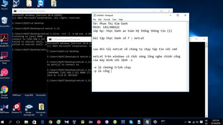
Task: Open VirtualBox from the taskbar
Action: pyautogui.click(x=74, y=122)
